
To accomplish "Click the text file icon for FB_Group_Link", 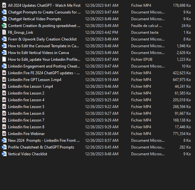I will (x=4, y=32).
